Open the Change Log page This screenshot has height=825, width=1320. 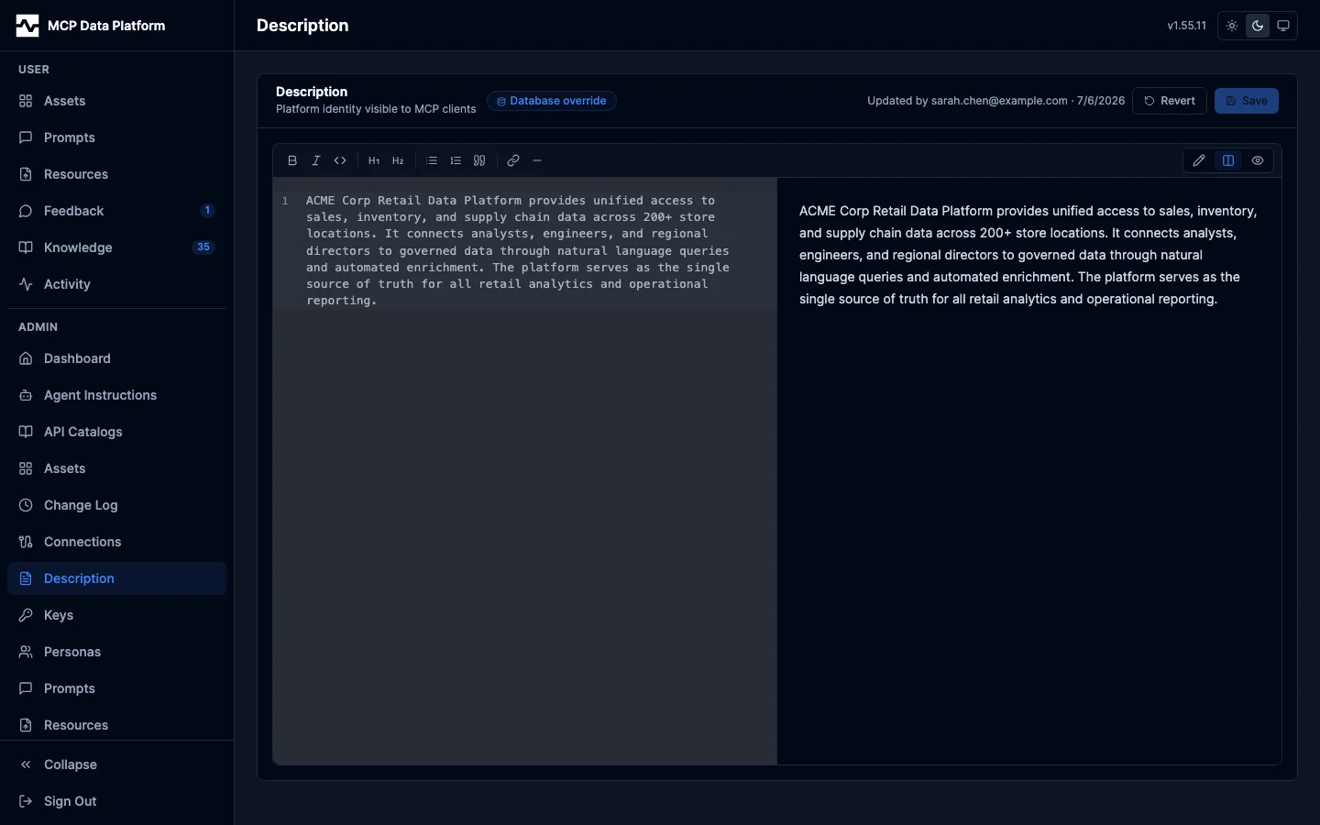(116, 505)
